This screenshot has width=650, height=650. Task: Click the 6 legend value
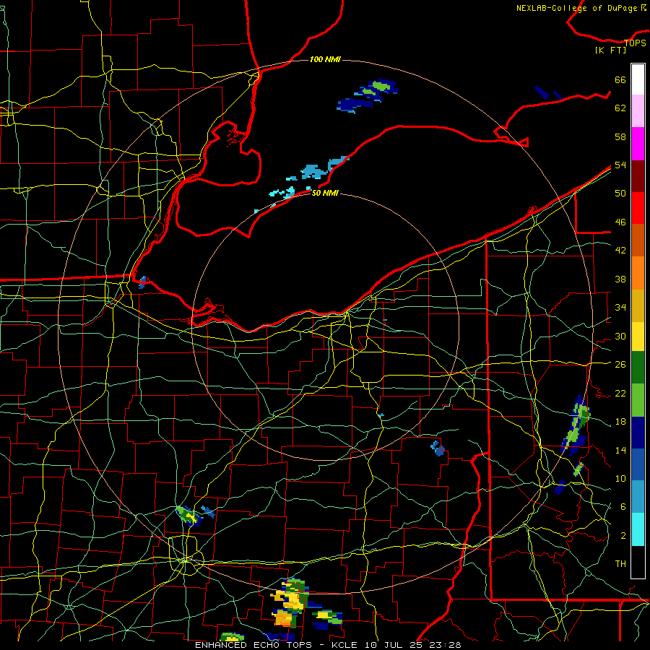click(623, 507)
